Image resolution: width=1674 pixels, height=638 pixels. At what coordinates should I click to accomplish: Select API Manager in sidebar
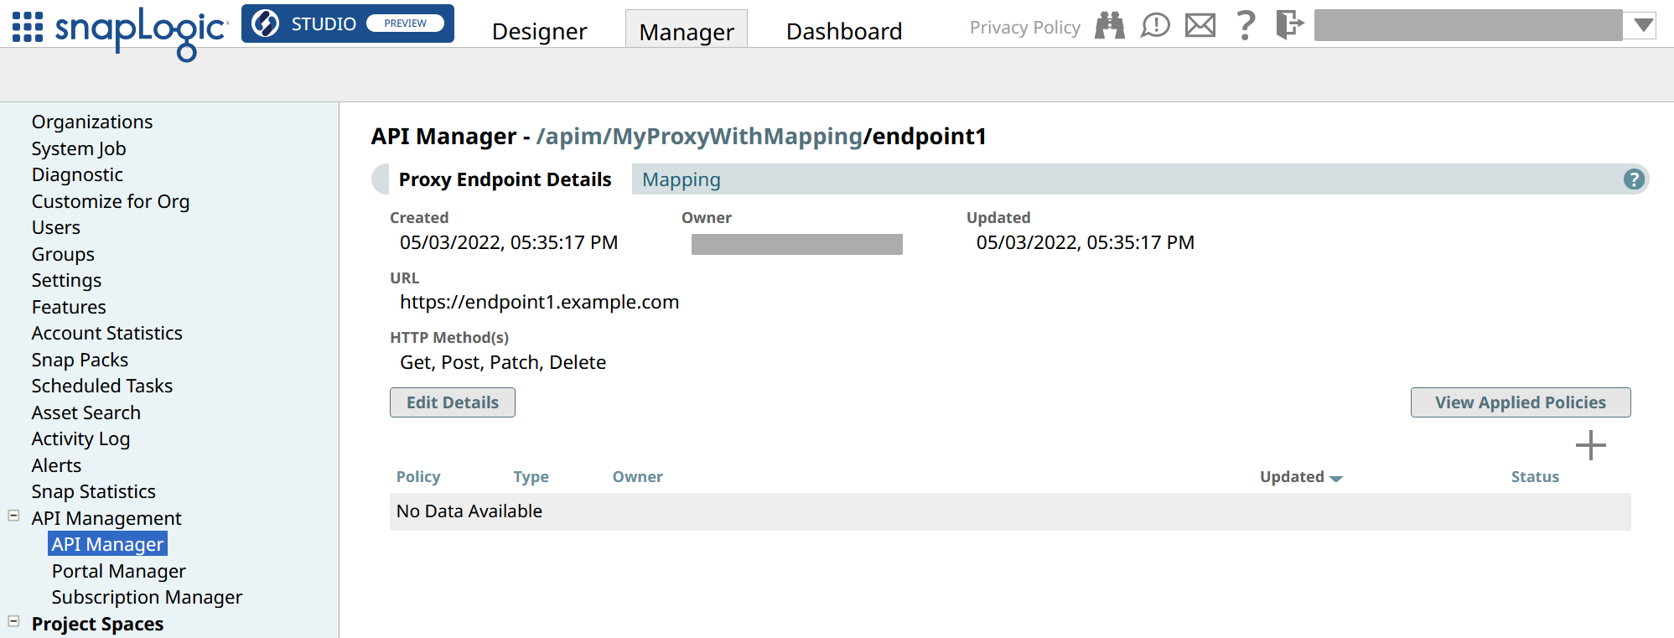[107, 544]
